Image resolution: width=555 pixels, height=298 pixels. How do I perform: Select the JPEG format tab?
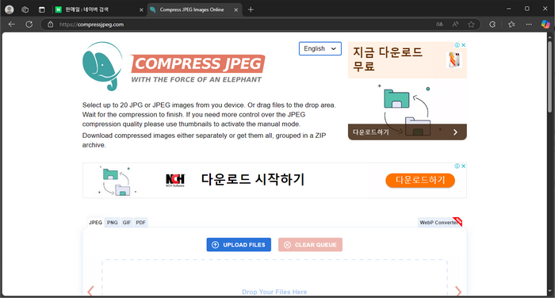point(95,223)
